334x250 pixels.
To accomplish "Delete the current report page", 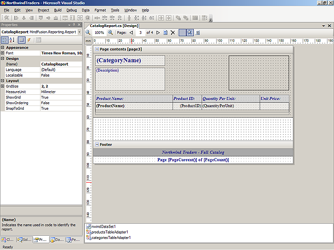I will tap(173, 33).
